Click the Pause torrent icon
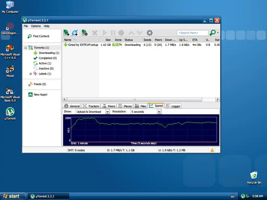 pos(113,33)
